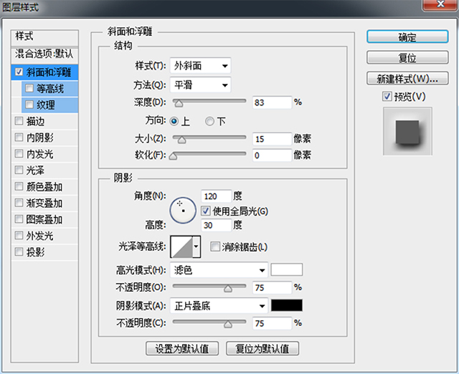Open the 方法(Q) dropdown showing 平滑
Screen dimensions: 459x374
point(200,85)
